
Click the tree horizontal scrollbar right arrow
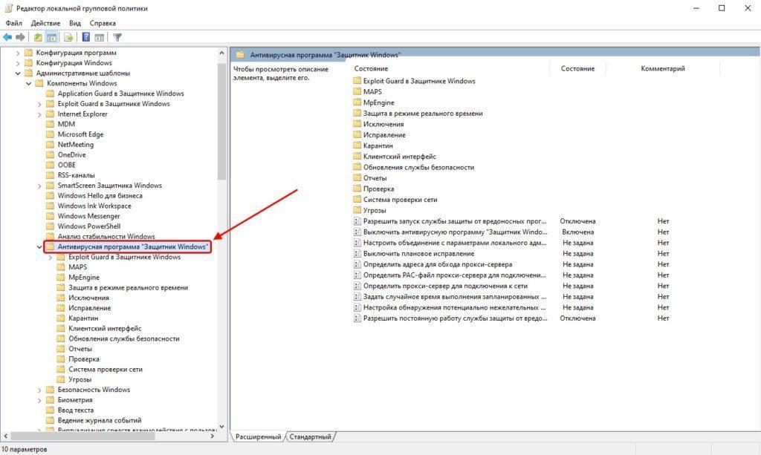pos(212,436)
